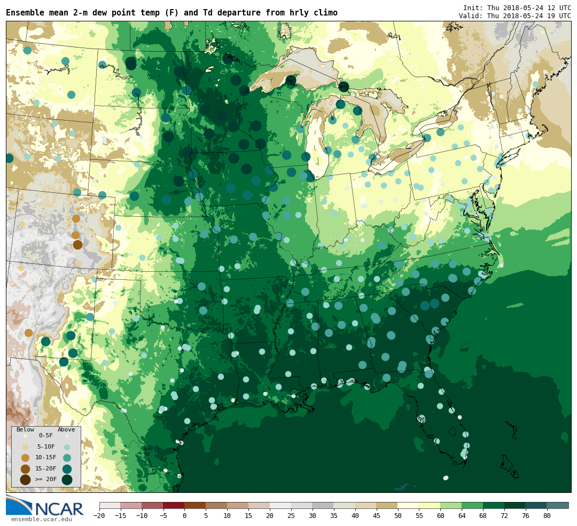Click the map title 'Ensemble mean 2-m dew point temp'
577x526 pixels.
pos(83,13)
